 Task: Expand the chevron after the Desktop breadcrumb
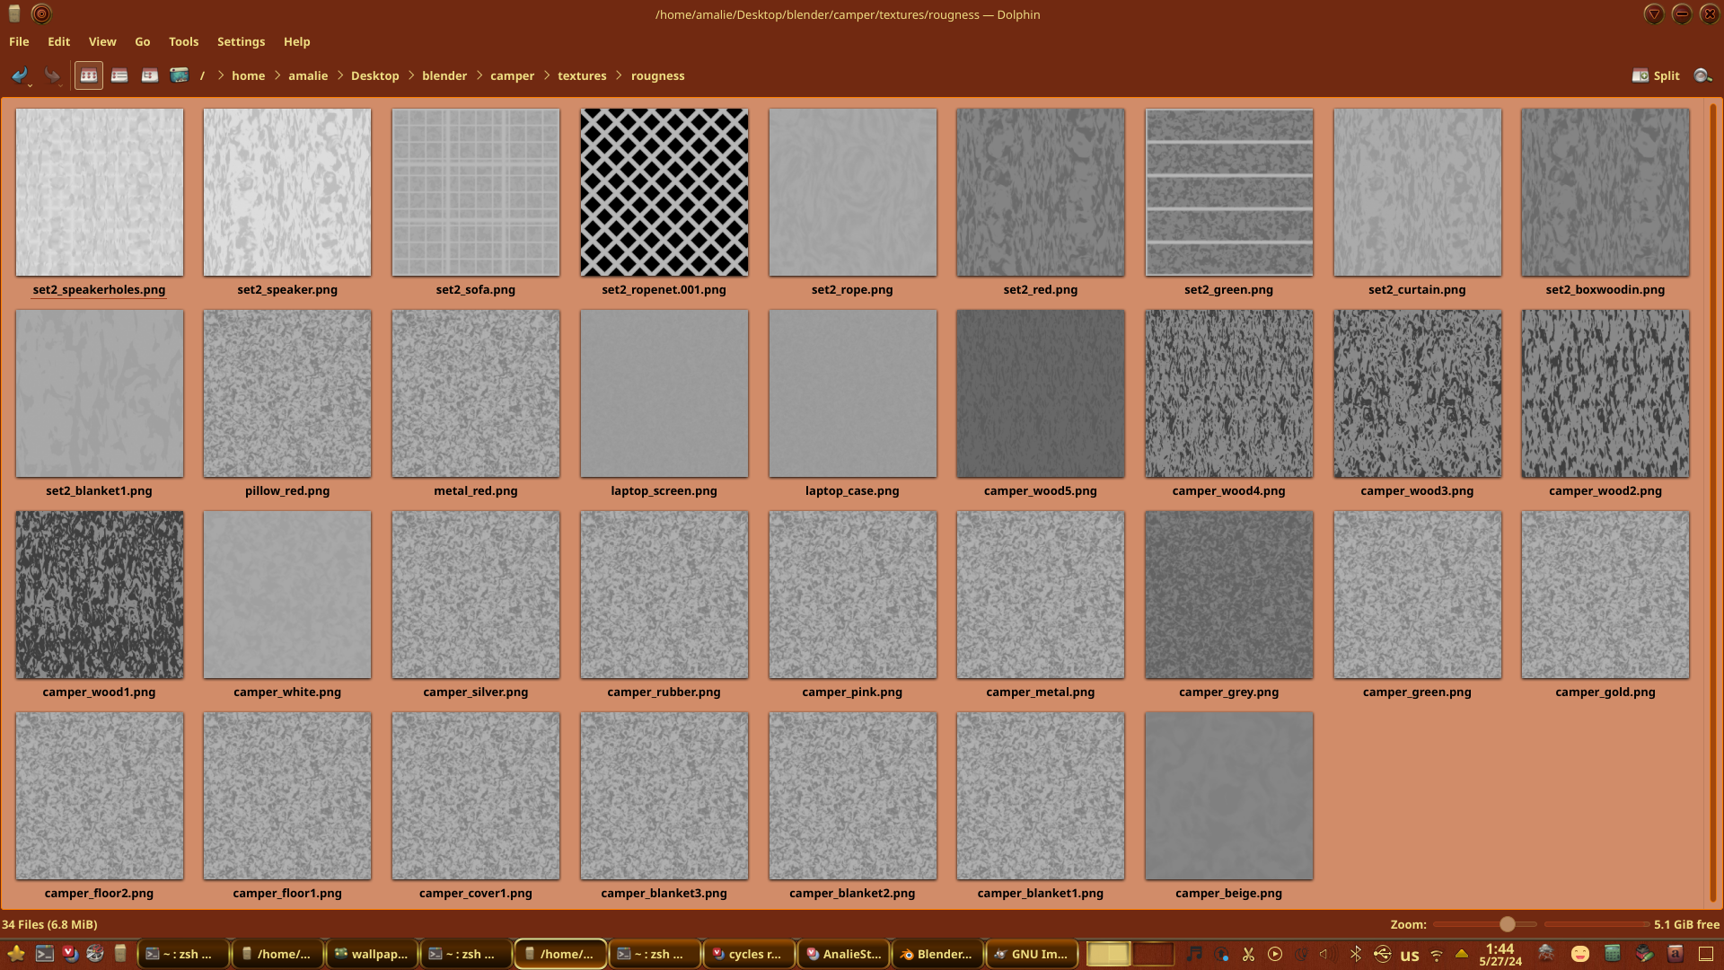(x=411, y=75)
